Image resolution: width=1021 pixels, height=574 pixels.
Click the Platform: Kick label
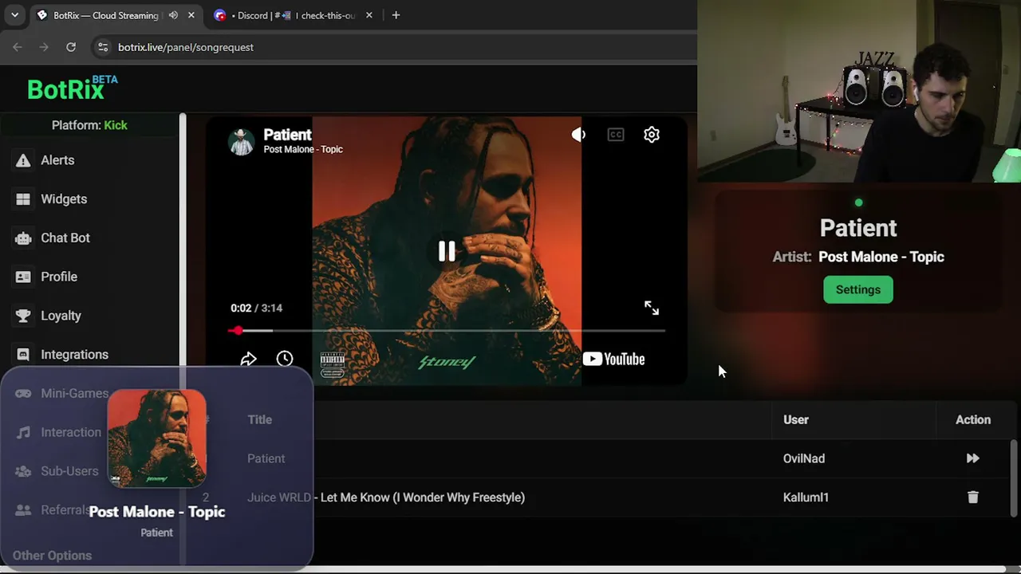coord(89,125)
